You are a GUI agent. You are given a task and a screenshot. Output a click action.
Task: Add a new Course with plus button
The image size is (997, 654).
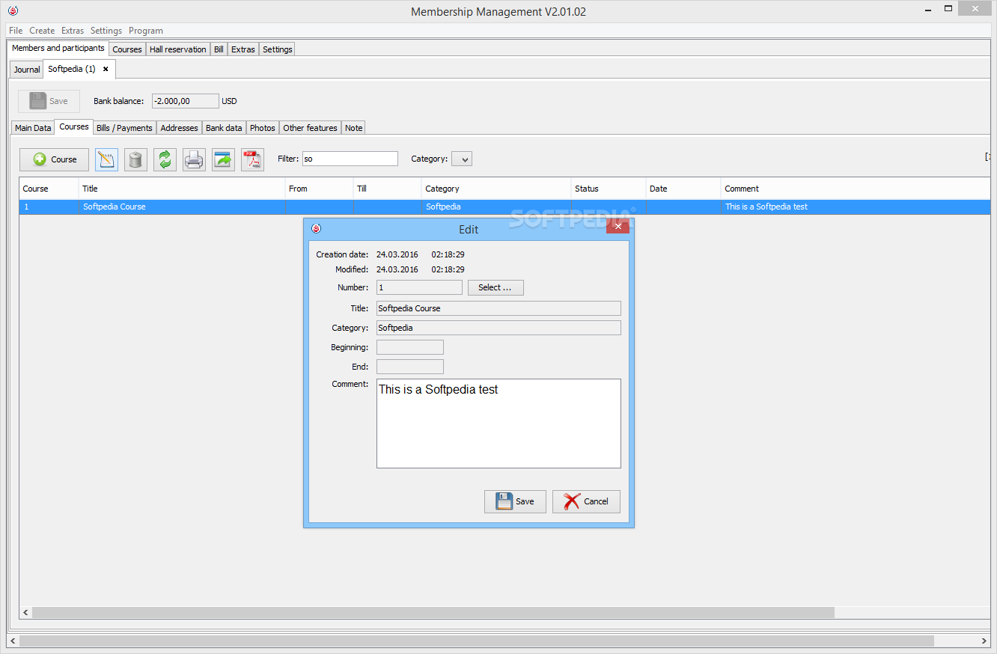54,159
